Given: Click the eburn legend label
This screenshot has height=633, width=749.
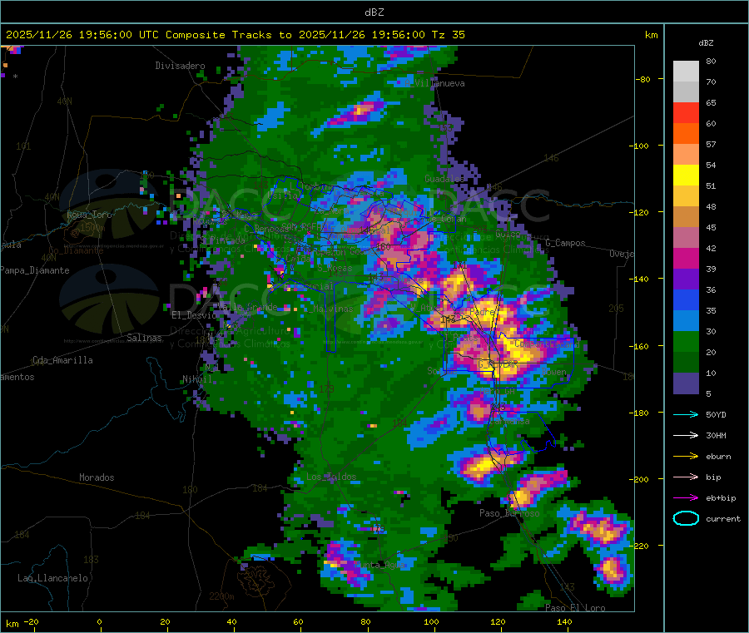Looking at the screenshot, I should 718,457.
